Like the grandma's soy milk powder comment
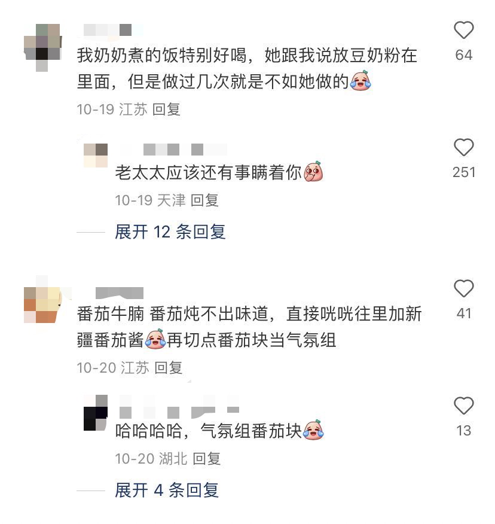Viewport: 495px width, 524px height. pos(463,30)
